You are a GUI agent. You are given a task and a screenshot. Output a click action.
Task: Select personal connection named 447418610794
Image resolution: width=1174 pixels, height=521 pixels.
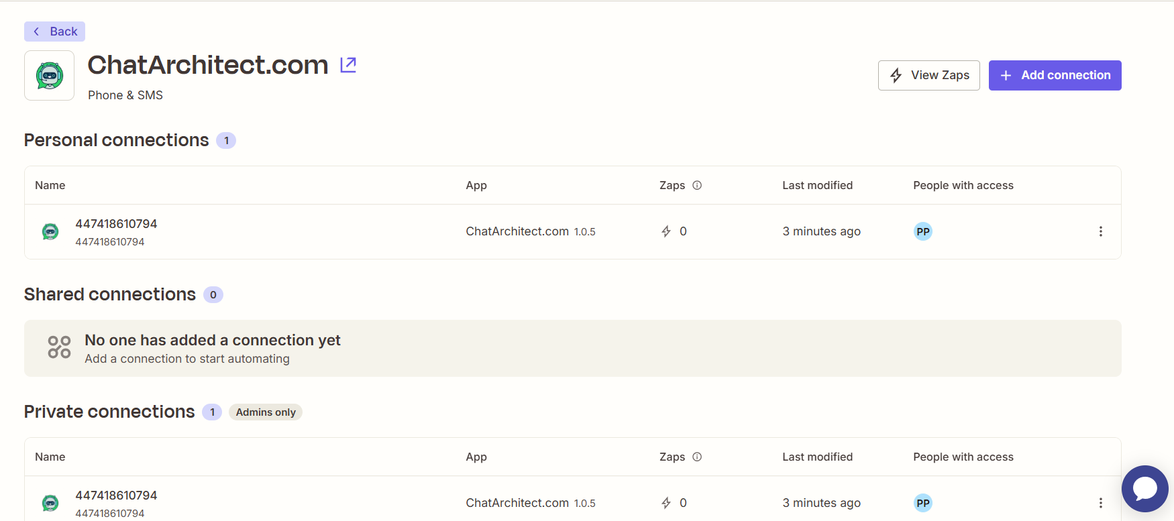point(116,224)
